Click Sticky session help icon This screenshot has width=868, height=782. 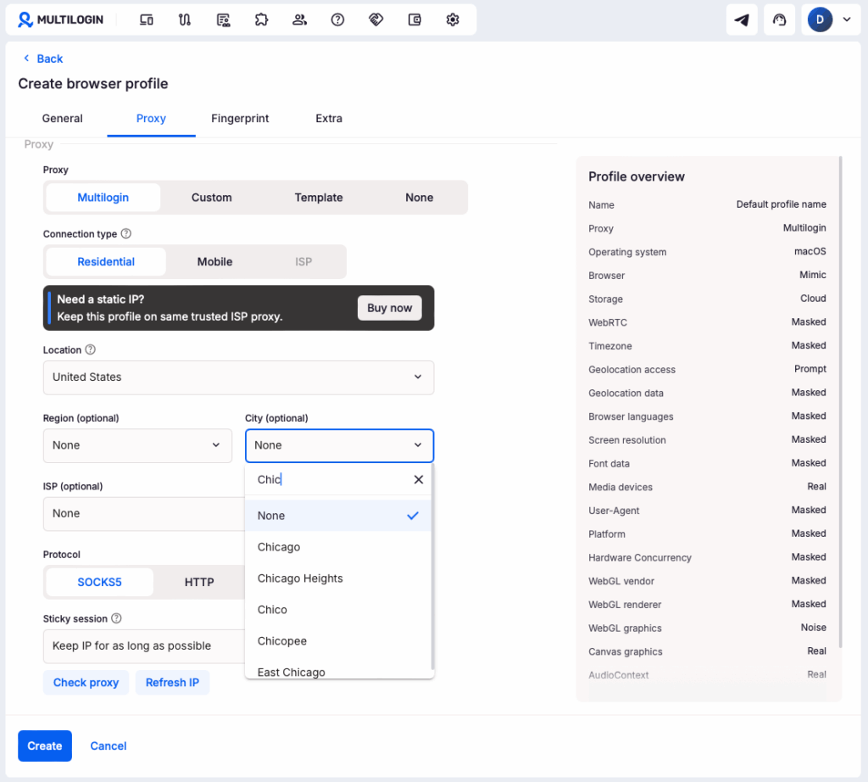point(116,618)
